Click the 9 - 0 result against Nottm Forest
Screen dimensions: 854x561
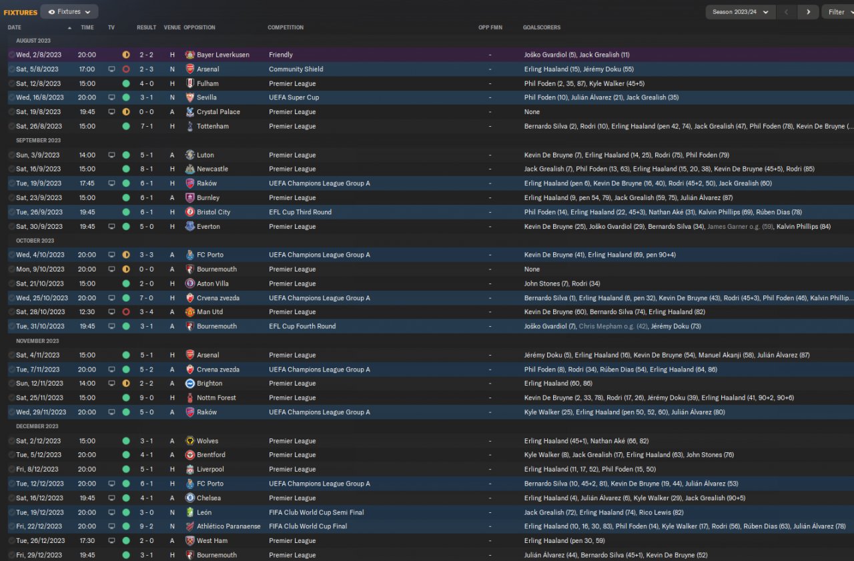click(146, 398)
